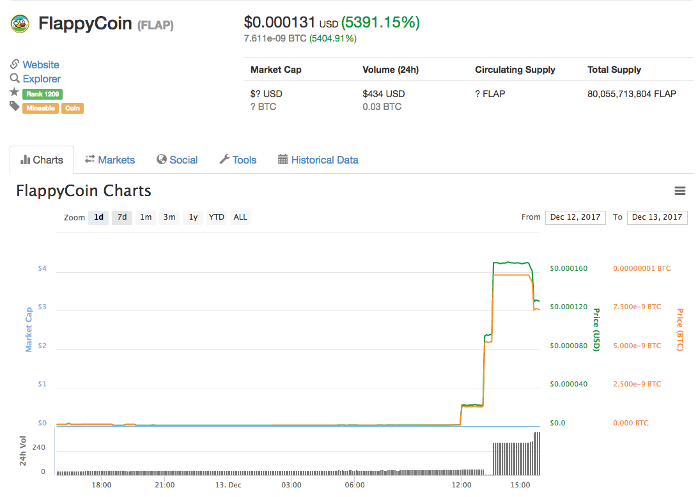The height and width of the screenshot is (497, 698).
Task: Click the star icon next to Rank badge
Action: [14, 92]
